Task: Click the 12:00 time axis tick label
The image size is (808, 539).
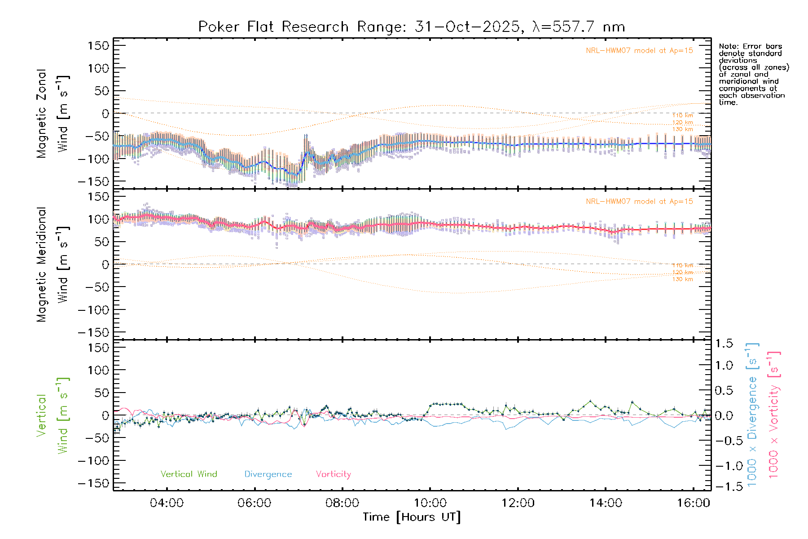Action: [518, 503]
